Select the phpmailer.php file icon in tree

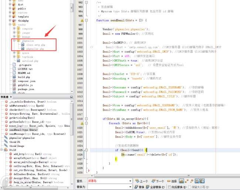click(x=23, y=49)
